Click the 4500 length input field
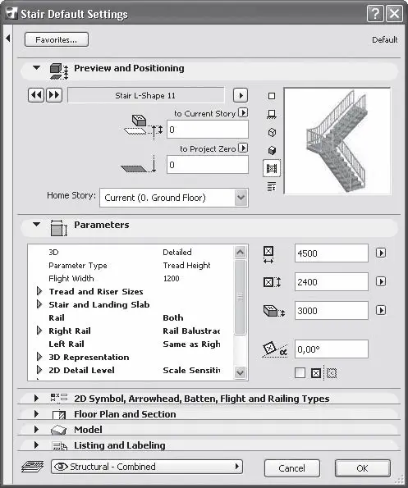Viewport: 408px width, 488px height. [x=332, y=253]
